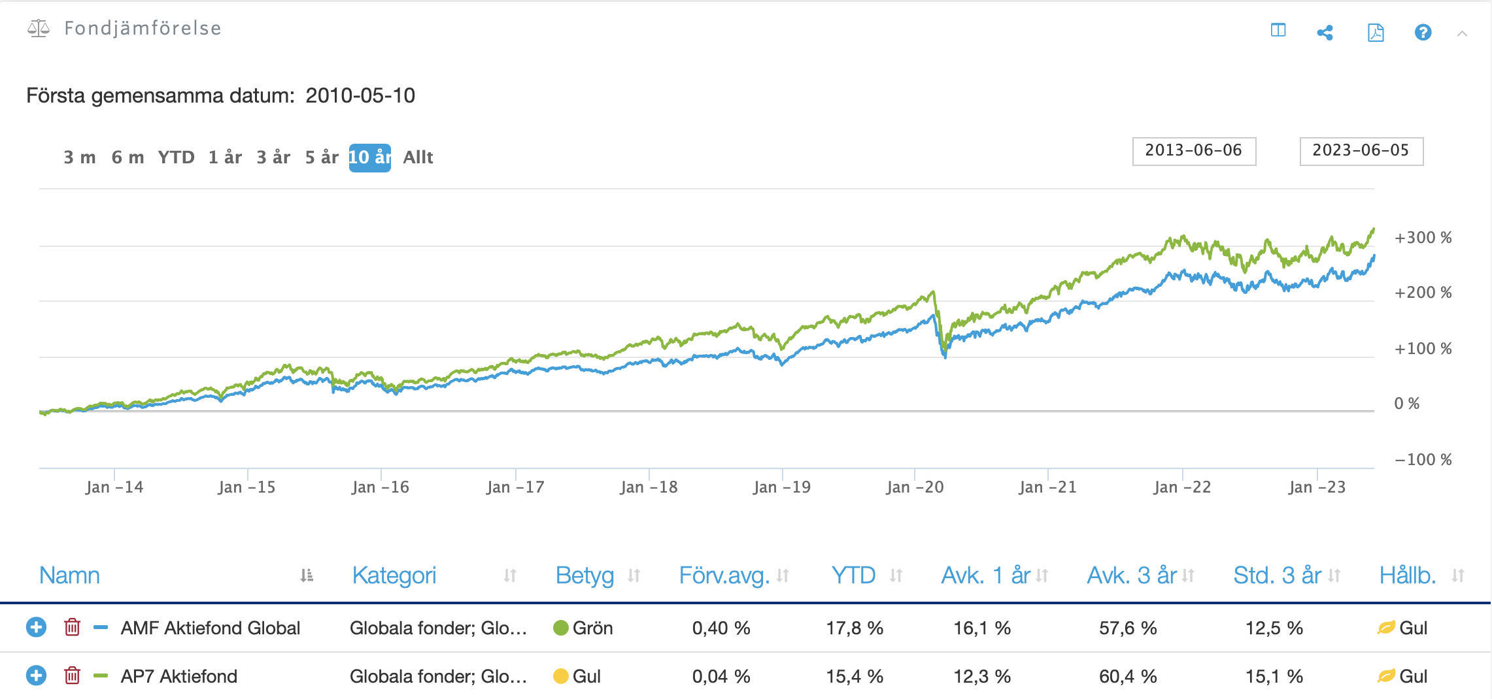This screenshot has width=1492, height=699.
Task: Select the 6 m period option
Action: (x=127, y=157)
